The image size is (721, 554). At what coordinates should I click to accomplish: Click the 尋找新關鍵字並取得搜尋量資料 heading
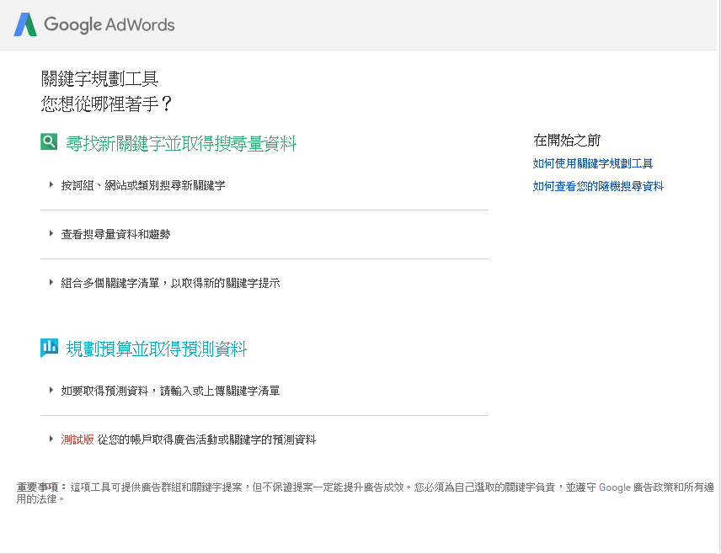pos(181,144)
